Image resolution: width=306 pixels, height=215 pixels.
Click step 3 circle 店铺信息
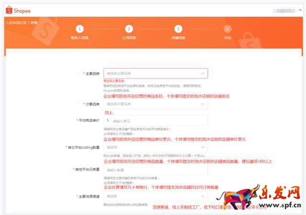pos(178,29)
